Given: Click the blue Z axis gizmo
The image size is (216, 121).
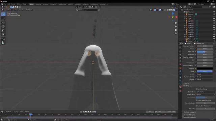Looking at the screenshot, I should [x=172, y=13].
